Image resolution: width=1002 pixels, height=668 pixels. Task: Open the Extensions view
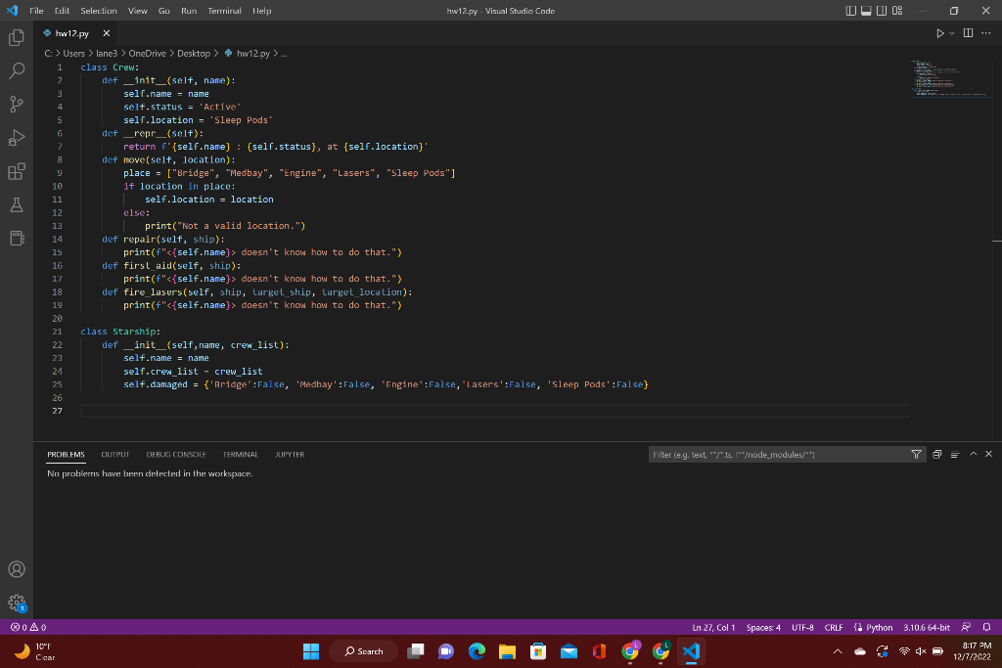(x=16, y=171)
